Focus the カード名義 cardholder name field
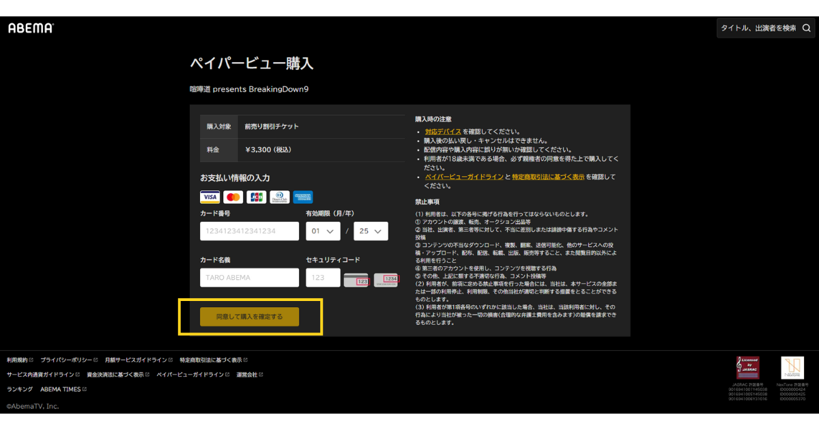Viewport: 819px width, 430px height. pyautogui.click(x=249, y=278)
